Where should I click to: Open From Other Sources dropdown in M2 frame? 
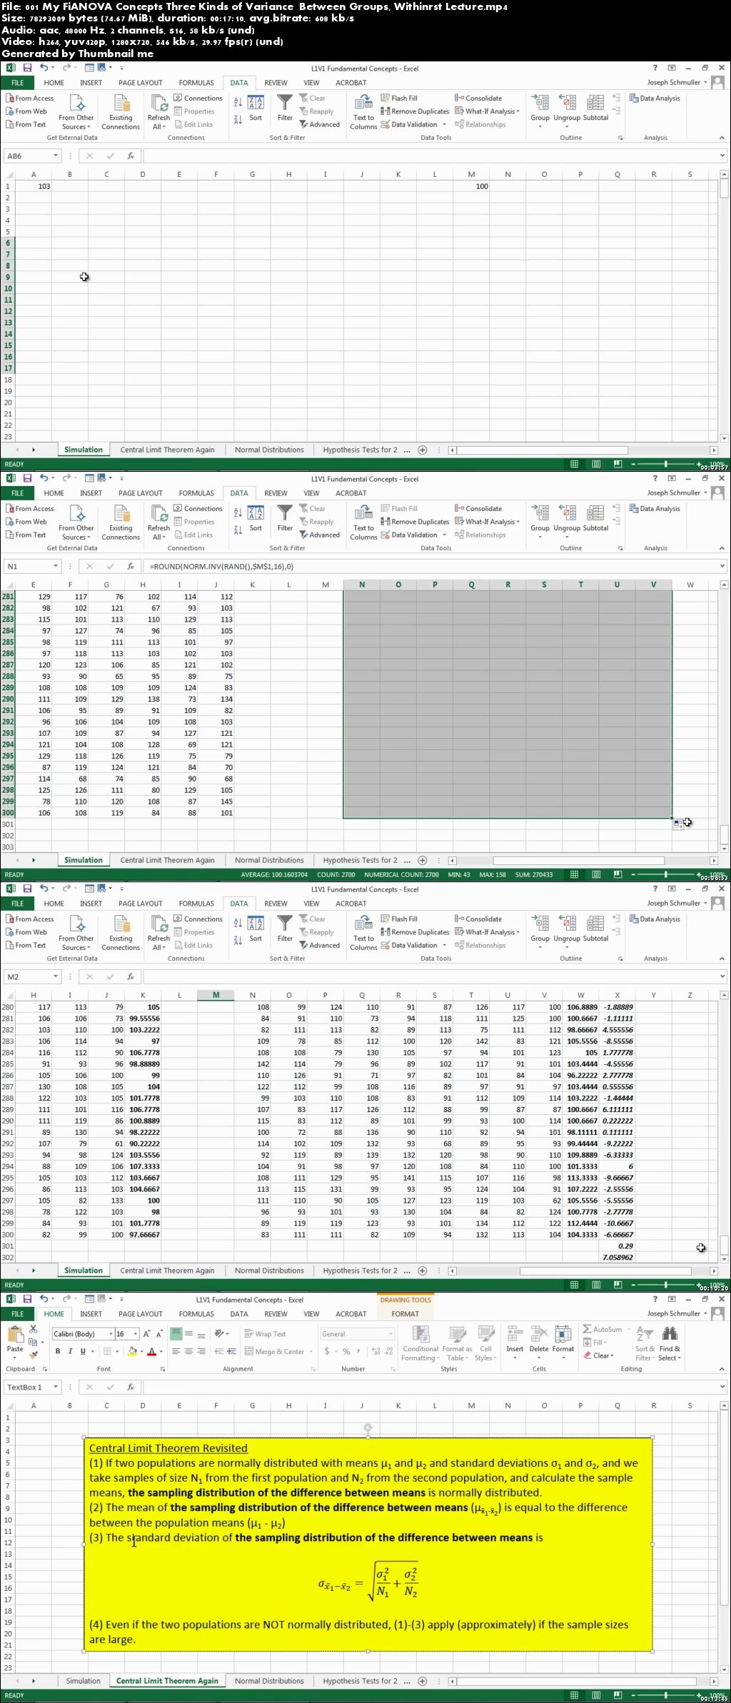(x=76, y=933)
